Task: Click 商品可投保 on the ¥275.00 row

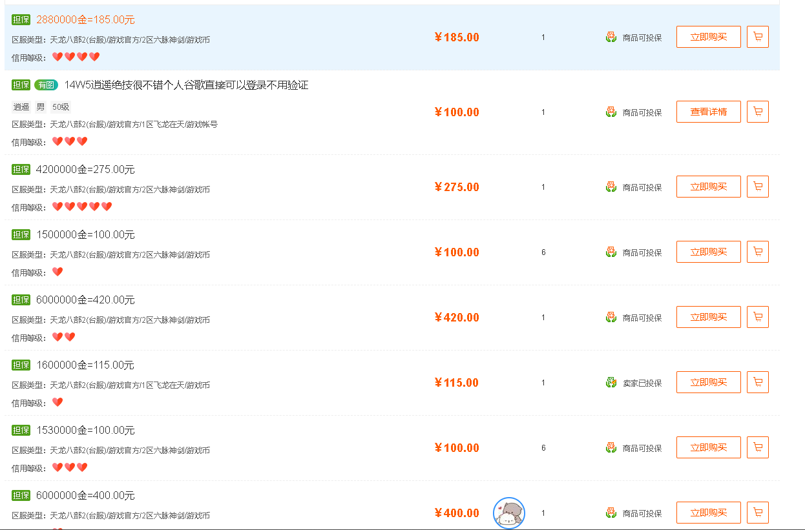Action: point(642,187)
